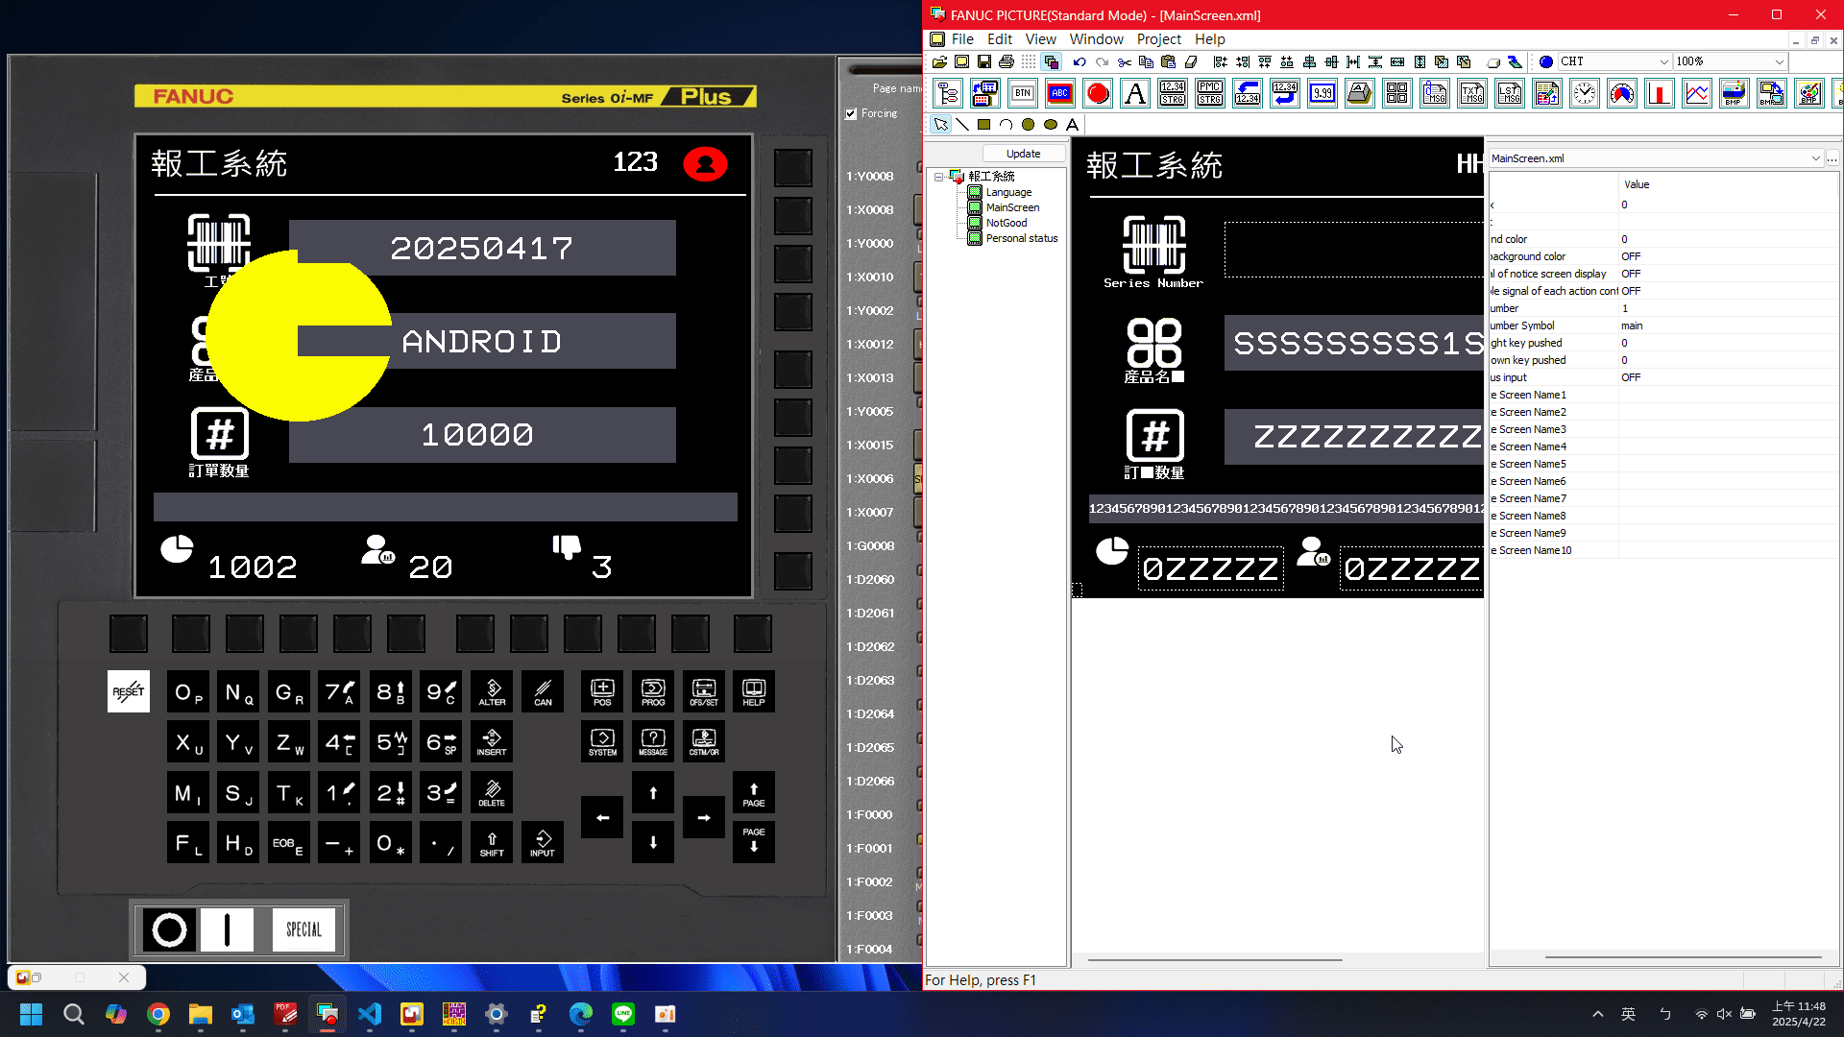Select the gauge meter control icon
This screenshot has height=1037, width=1844.
[x=1622, y=93]
